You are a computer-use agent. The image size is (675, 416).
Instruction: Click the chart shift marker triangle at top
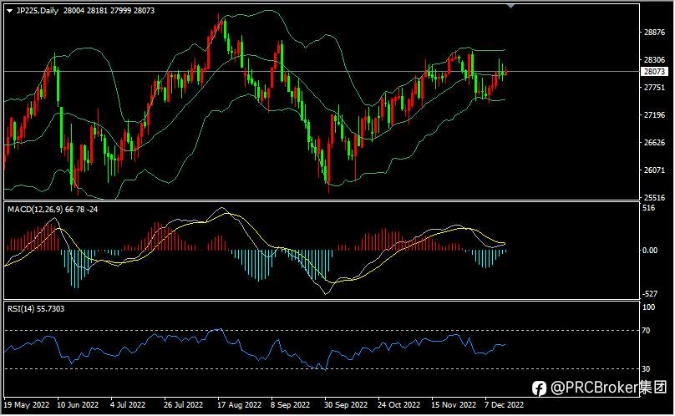point(510,6)
